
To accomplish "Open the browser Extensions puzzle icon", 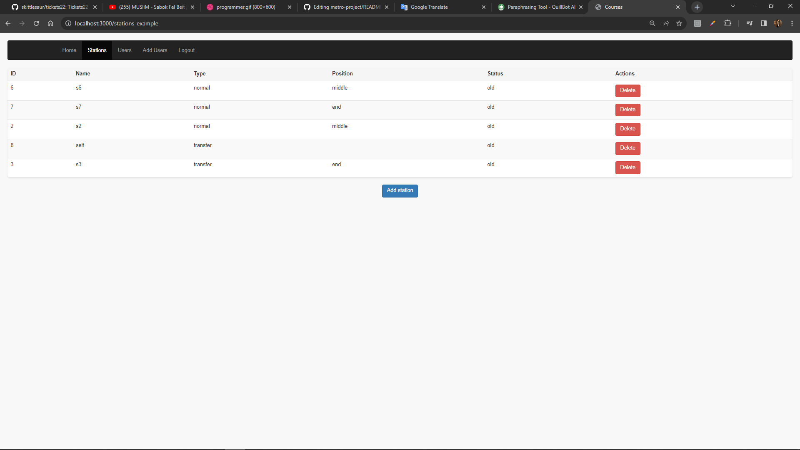I will 728,23.
